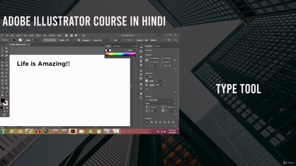The image size is (296, 166).
Task: Pick a color from the spectrum bar
Action: pos(120,54)
